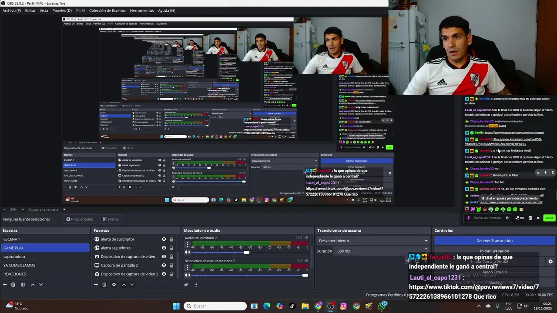Delete selected scene with Escenas trash icon

point(13,285)
